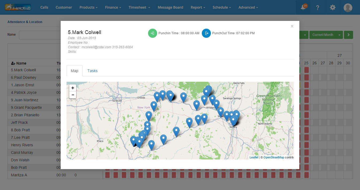Click Mark Colwell's red day 25 cell
360x190 pixels.
(x=307, y=70)
